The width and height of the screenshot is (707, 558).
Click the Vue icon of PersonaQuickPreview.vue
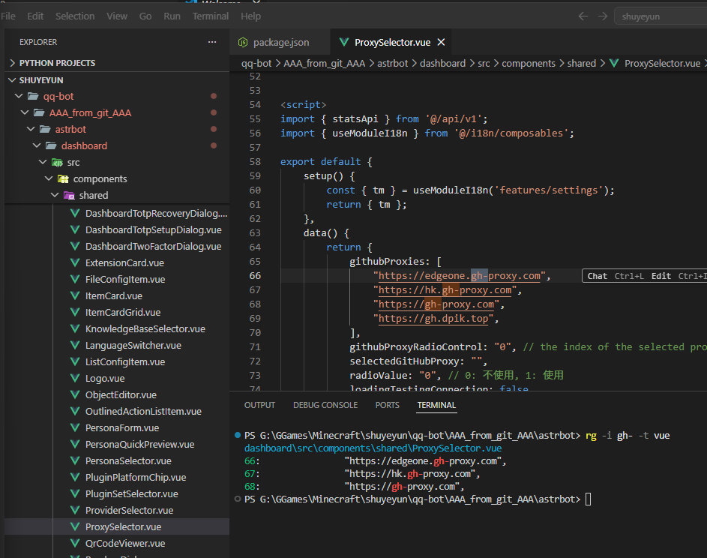coord(75,444)
